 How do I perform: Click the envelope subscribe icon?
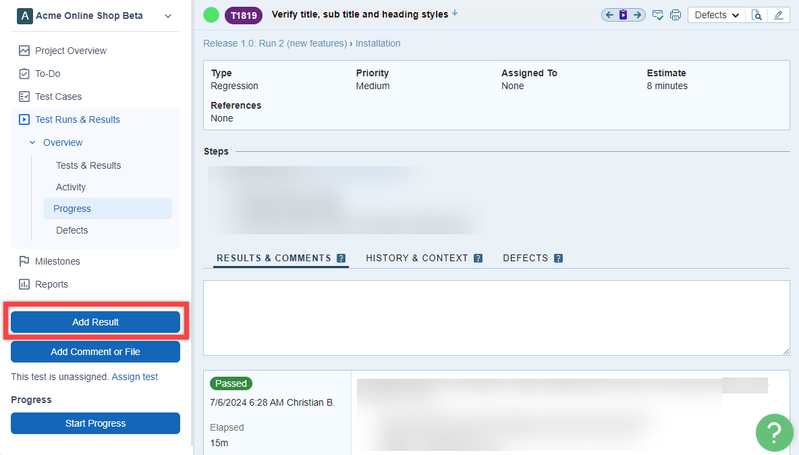658,15
